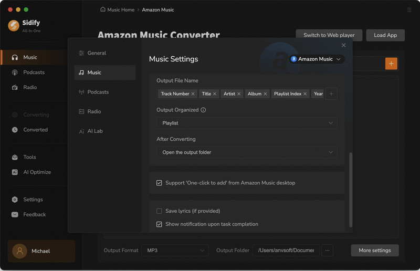420x271 pixels.
Task: Switch to the AI Lab settings tab
Action: [104, 131]
